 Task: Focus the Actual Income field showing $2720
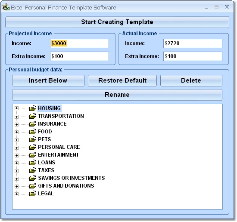193,43
